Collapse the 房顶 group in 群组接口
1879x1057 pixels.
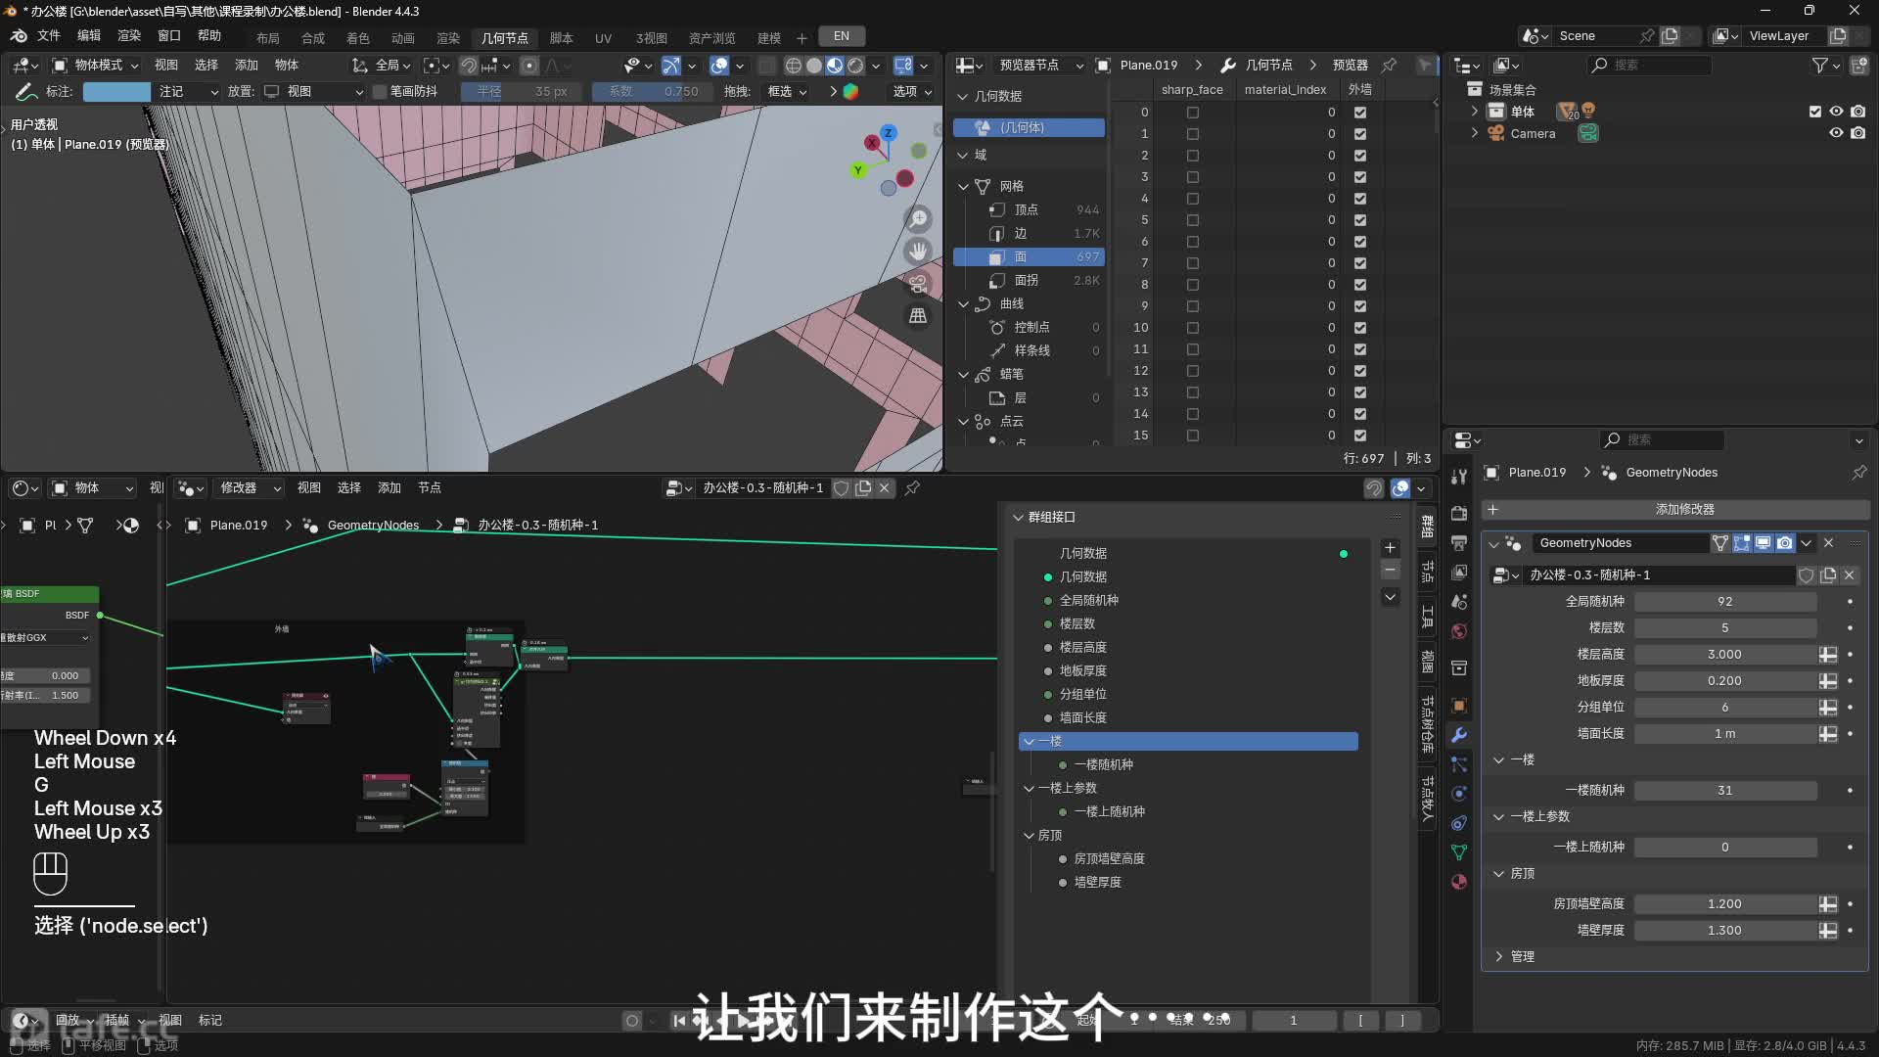[1029, 835]
